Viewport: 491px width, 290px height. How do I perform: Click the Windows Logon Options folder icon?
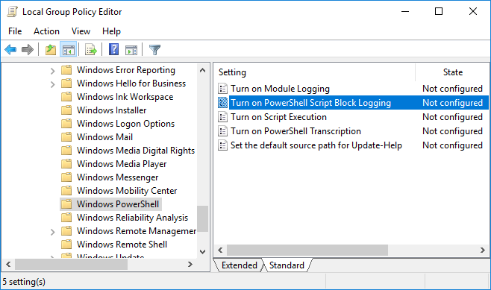pyautogui.click(x=66, y=124)
